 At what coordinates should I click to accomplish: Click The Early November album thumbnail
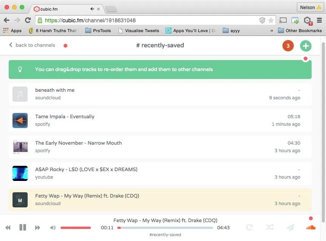click(20, 147)
